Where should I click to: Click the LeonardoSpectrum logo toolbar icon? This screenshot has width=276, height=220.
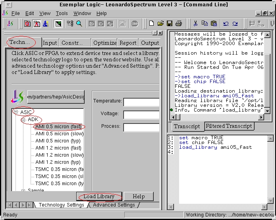(x=10, y=23)
